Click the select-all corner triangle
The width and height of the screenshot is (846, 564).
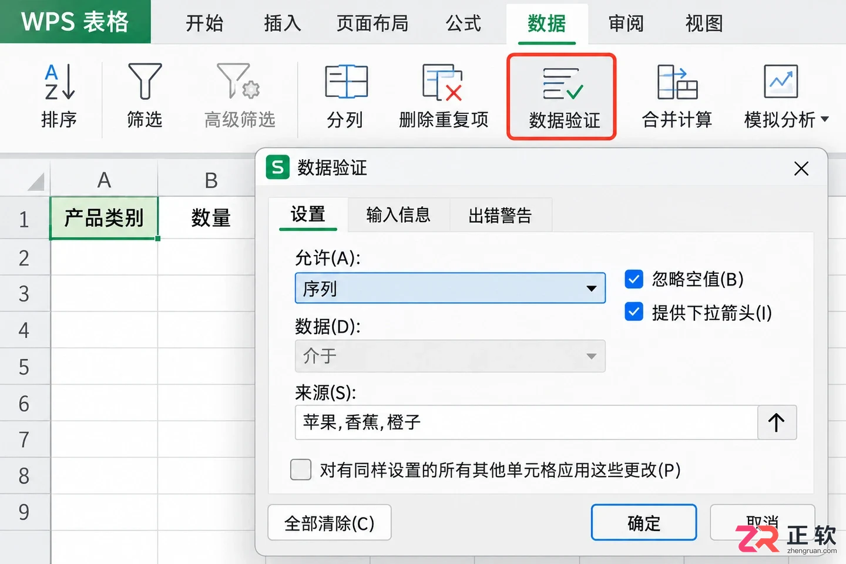(35, 182)
